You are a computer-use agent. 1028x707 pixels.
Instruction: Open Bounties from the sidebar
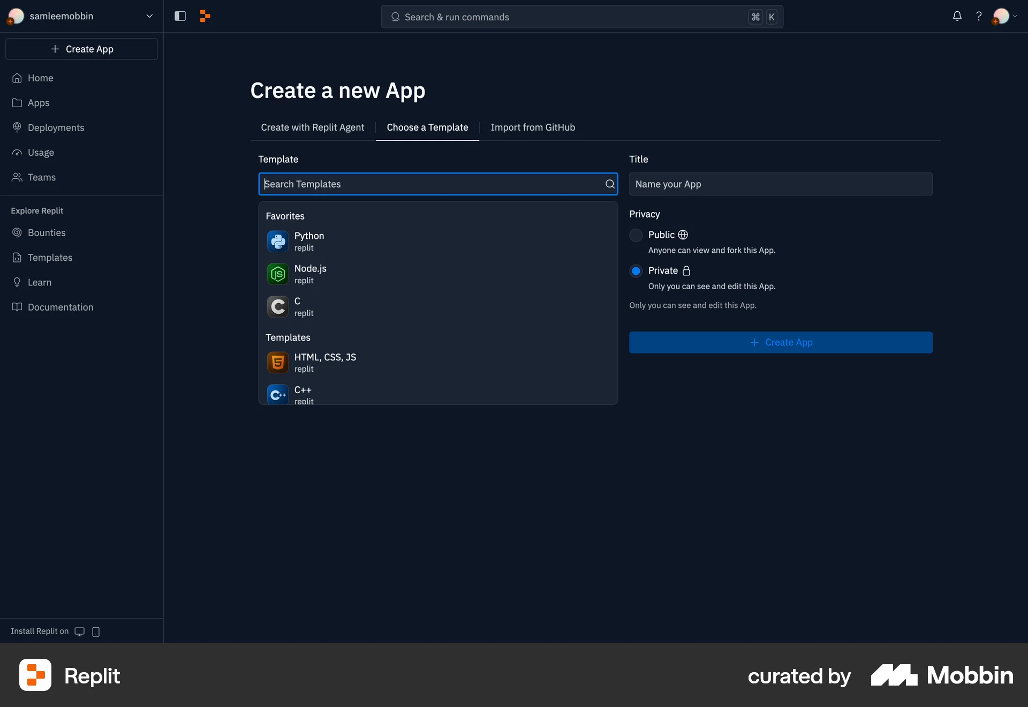tap(46, 232)
